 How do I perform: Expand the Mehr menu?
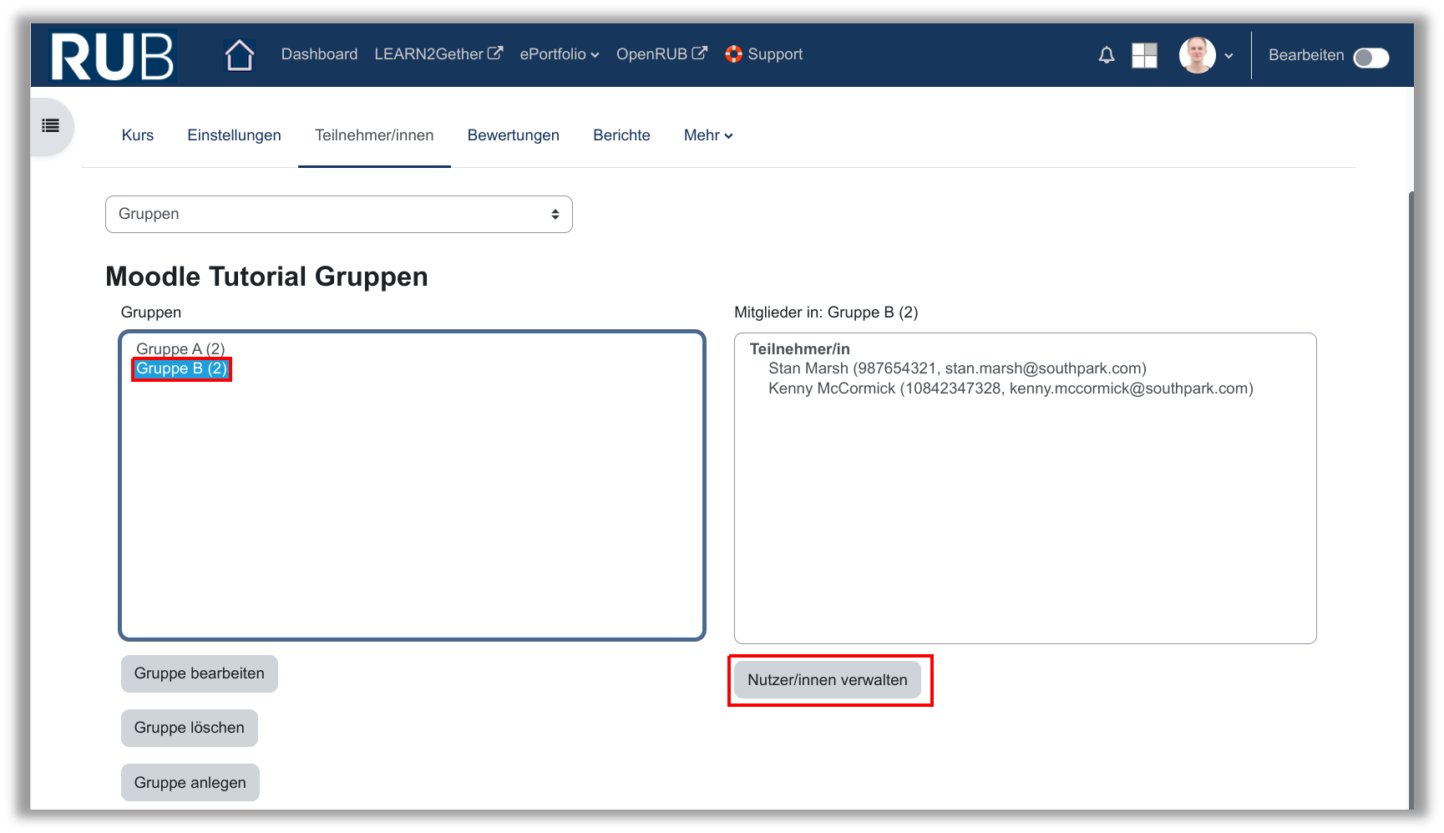[707, 135]
